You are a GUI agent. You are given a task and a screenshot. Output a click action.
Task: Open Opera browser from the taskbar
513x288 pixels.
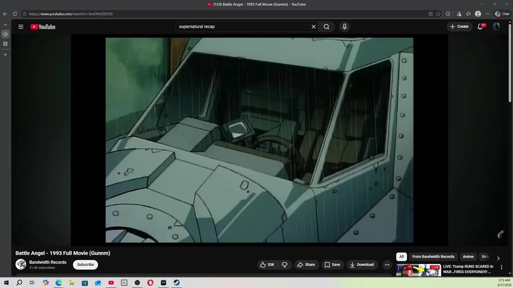[x=150, y=283]
